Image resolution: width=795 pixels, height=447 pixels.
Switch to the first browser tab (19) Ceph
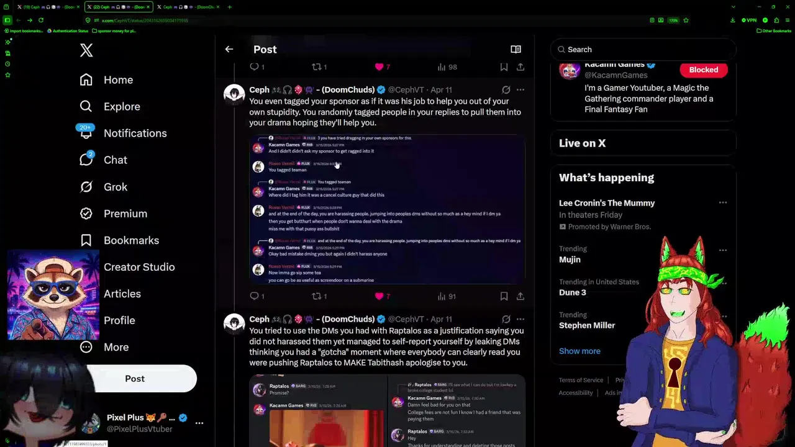[x=47, y=7]
